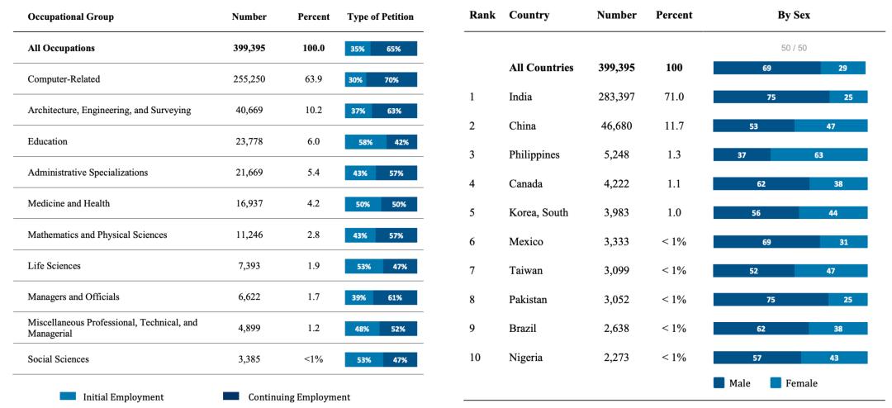892x408 pixels.
Task: Click the Nigeria country name
Action: tap(527, 357)
